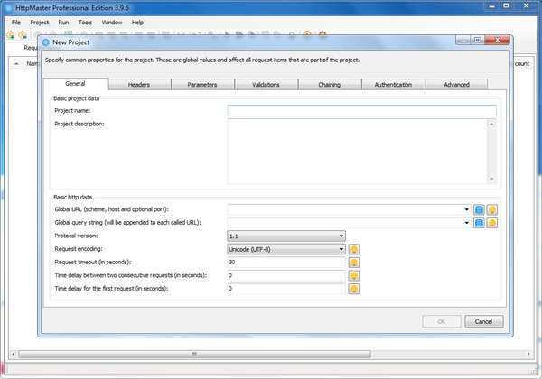542x379 pixels.
Task: Open the Request encoding dropdown
Action: [286, 249]
